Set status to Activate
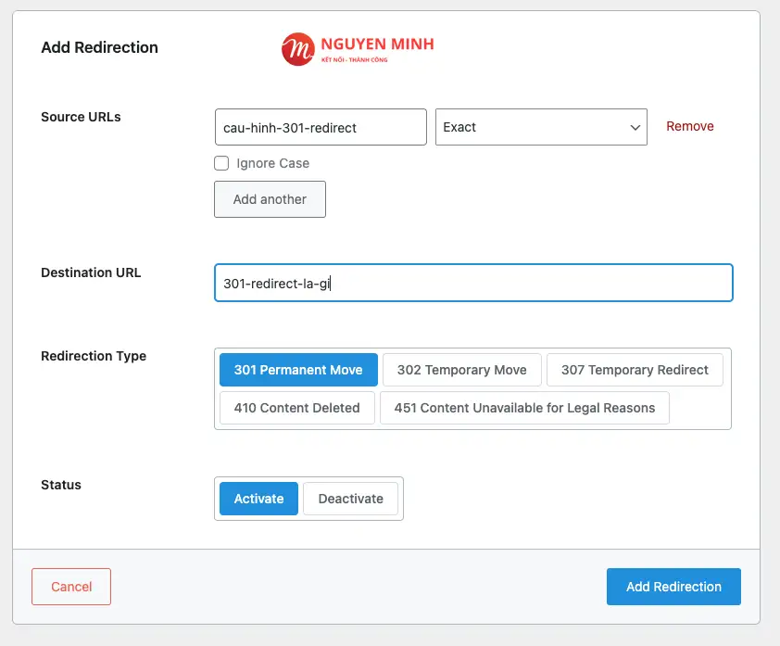The height and width of the screenshot is (646, 780). coord(258,498)
